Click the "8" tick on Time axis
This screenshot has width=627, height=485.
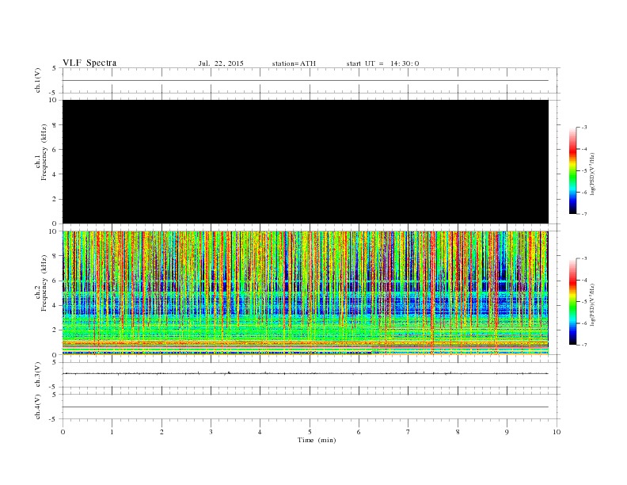(458, 432)
